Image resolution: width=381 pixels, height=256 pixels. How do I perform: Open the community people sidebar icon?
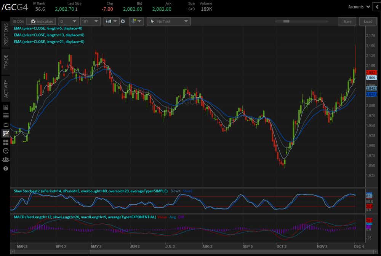6,159
